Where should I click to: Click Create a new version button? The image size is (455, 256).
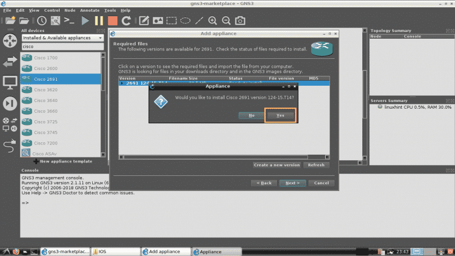[276, 165]
